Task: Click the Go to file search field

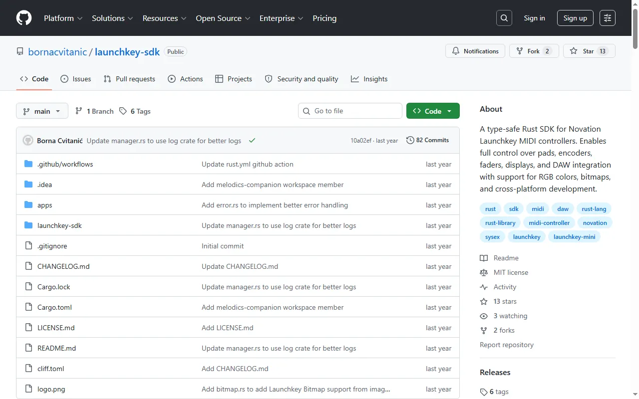Action: [x=350, y=111]
